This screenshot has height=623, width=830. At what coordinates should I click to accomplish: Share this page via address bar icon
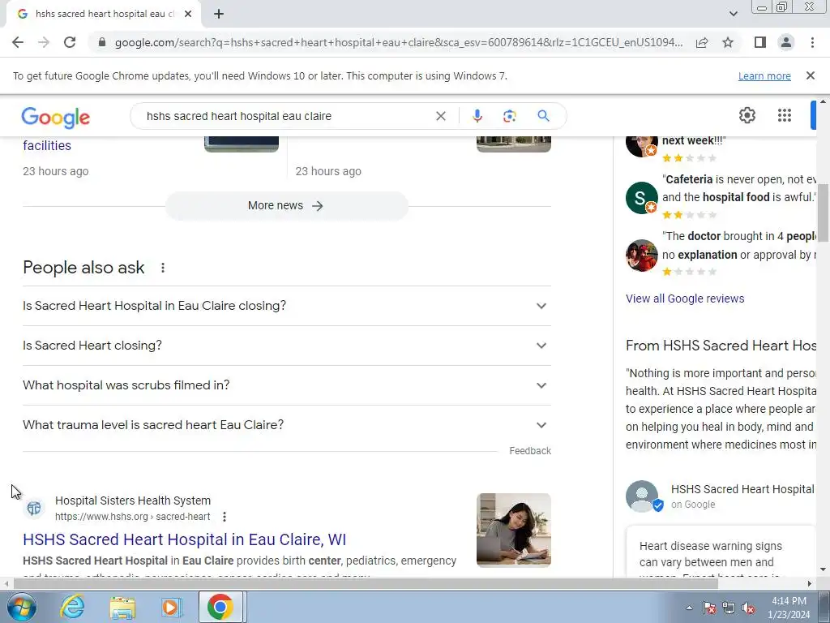[702, 42]
